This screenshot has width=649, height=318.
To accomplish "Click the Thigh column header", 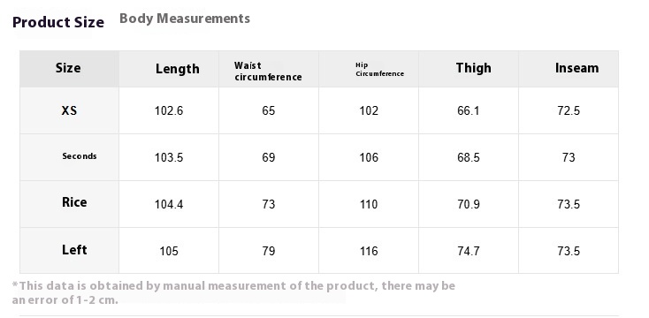I will tap(474, 68).
